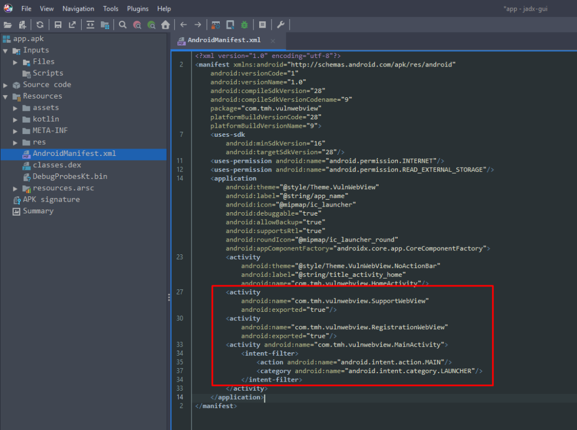Click the SupportWebView activity name line
Screen dimensions: 577x430
(335, 301)
